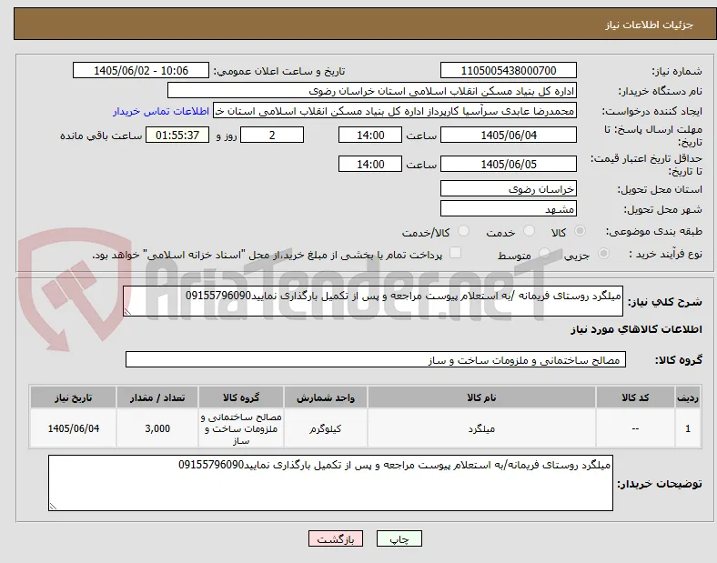This screenshot has height=563, width=717.
Task: Select the کالا radio button
Action: click(580, 231)
